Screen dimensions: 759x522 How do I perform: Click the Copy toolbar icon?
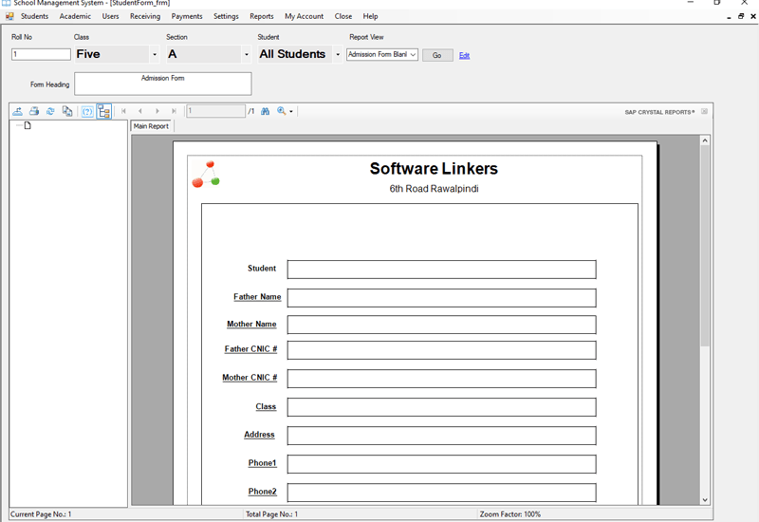pos(67,111)
